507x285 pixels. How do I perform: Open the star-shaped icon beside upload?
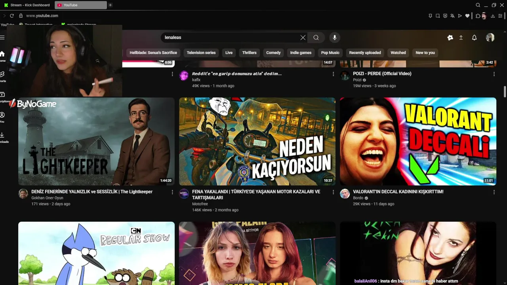pos(450,38)
